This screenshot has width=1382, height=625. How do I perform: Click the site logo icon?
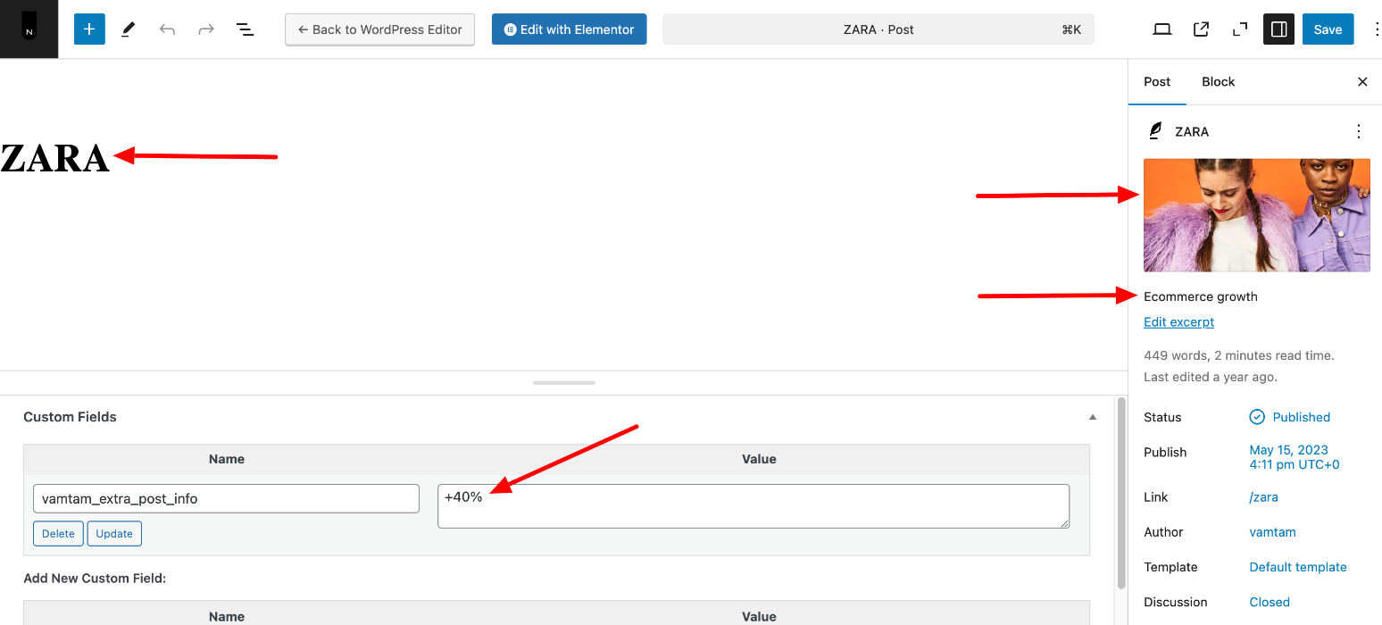coord(29,29)
